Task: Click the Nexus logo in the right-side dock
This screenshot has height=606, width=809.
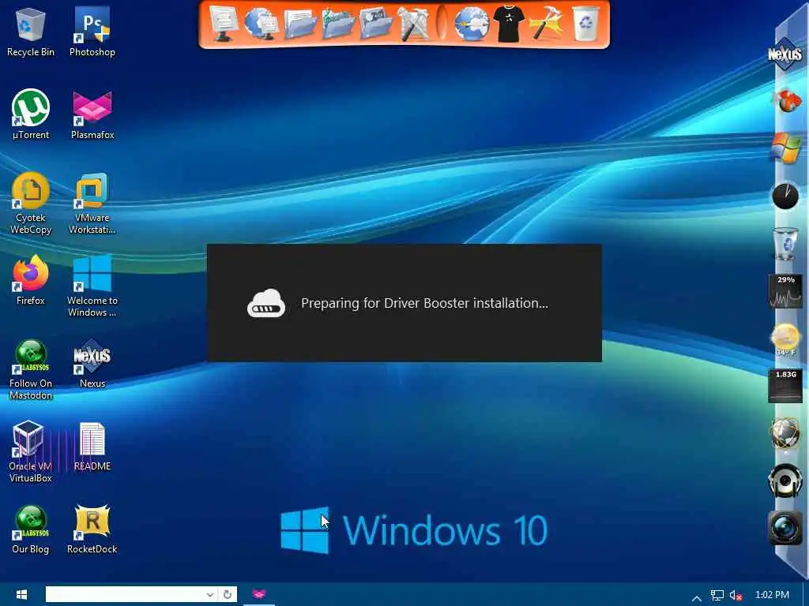Action: [x=785, y=54]
